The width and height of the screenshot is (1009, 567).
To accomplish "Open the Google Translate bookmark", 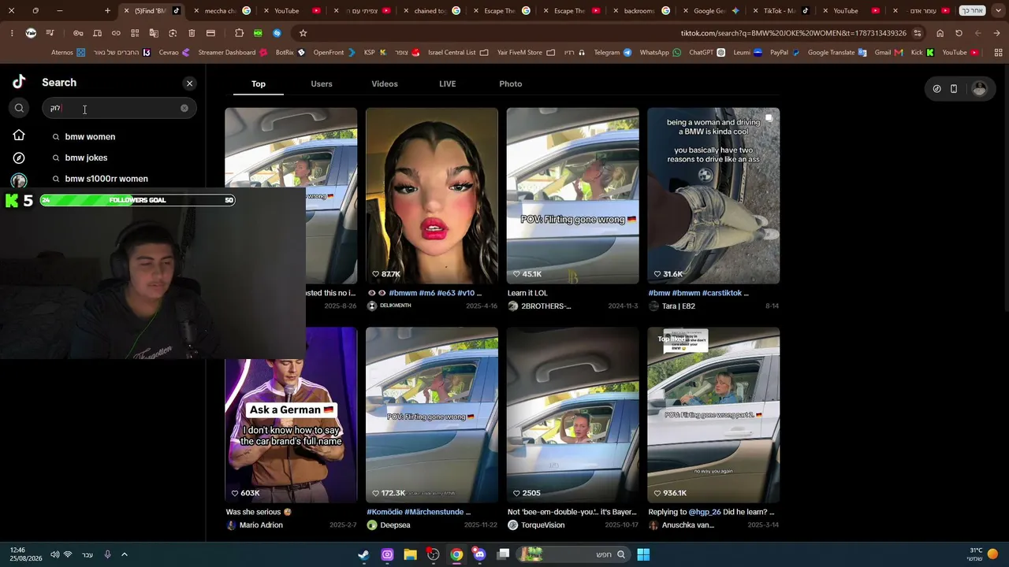I will [836, 53].
